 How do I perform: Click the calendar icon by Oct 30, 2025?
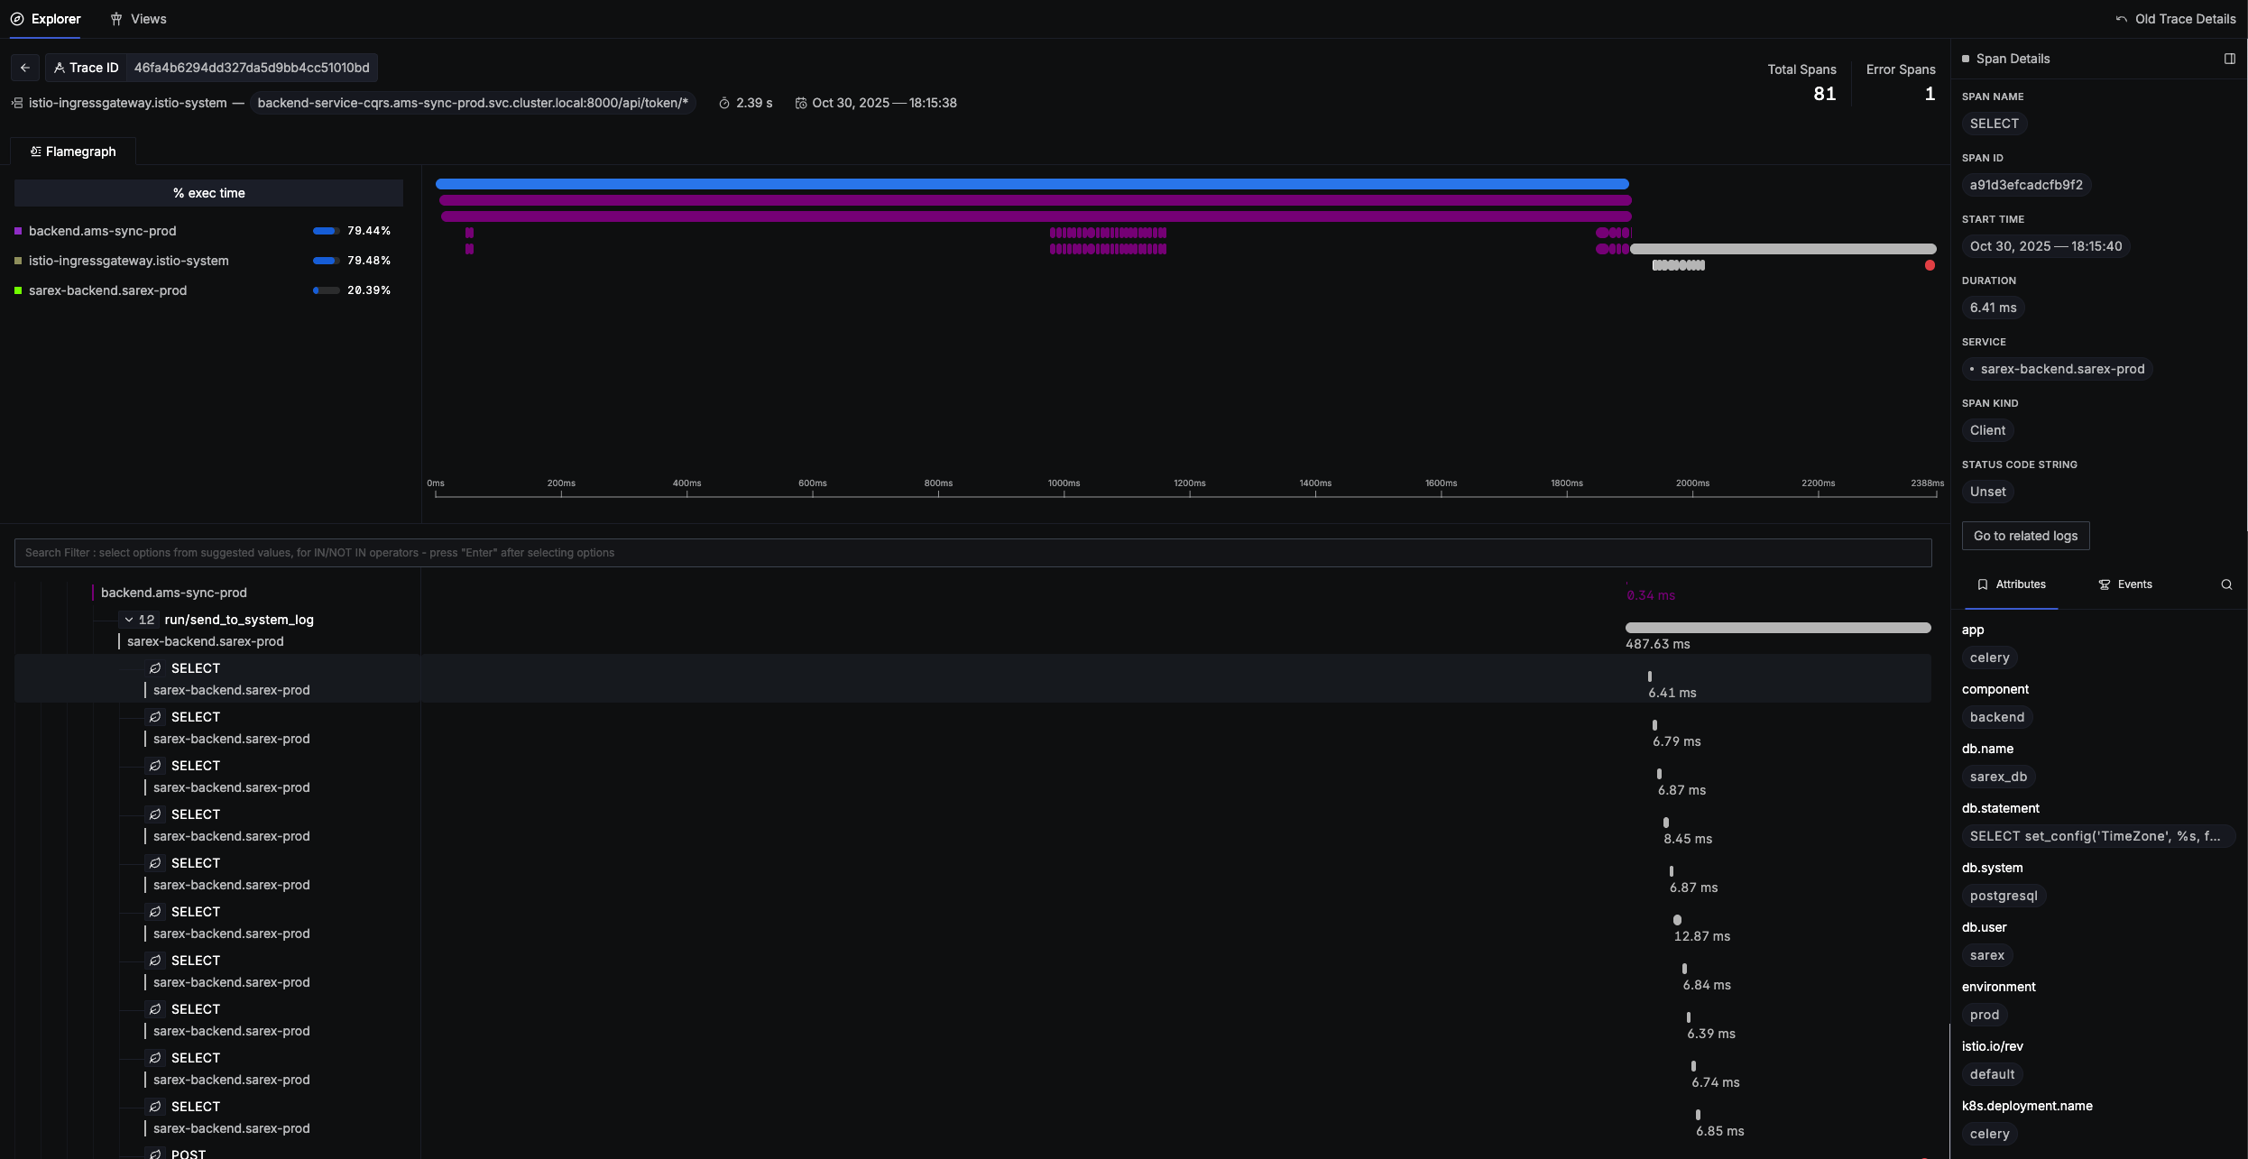coord(801,104)
